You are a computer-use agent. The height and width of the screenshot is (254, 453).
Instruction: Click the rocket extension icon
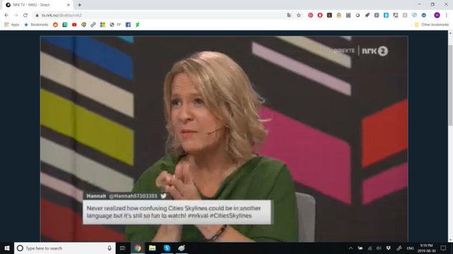click(x=367, y=16)
